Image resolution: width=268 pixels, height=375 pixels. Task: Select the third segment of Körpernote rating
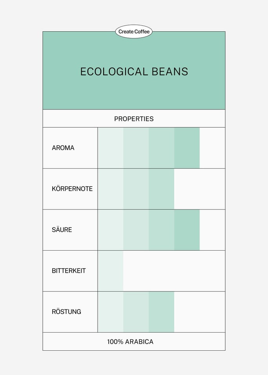(161, 189)
